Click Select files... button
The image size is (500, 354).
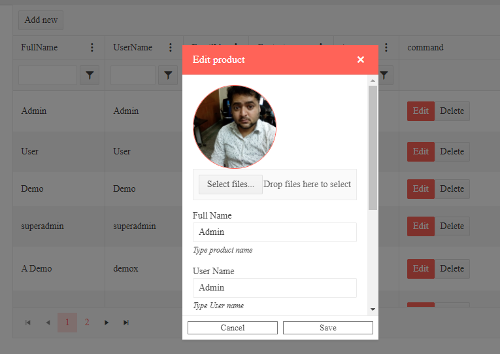(x=231, y=184)
